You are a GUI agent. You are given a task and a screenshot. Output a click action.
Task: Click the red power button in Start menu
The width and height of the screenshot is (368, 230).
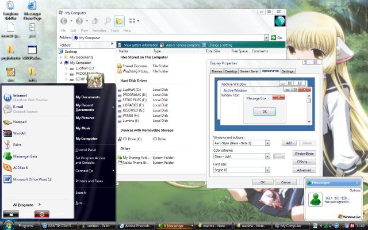pos(42,214)
